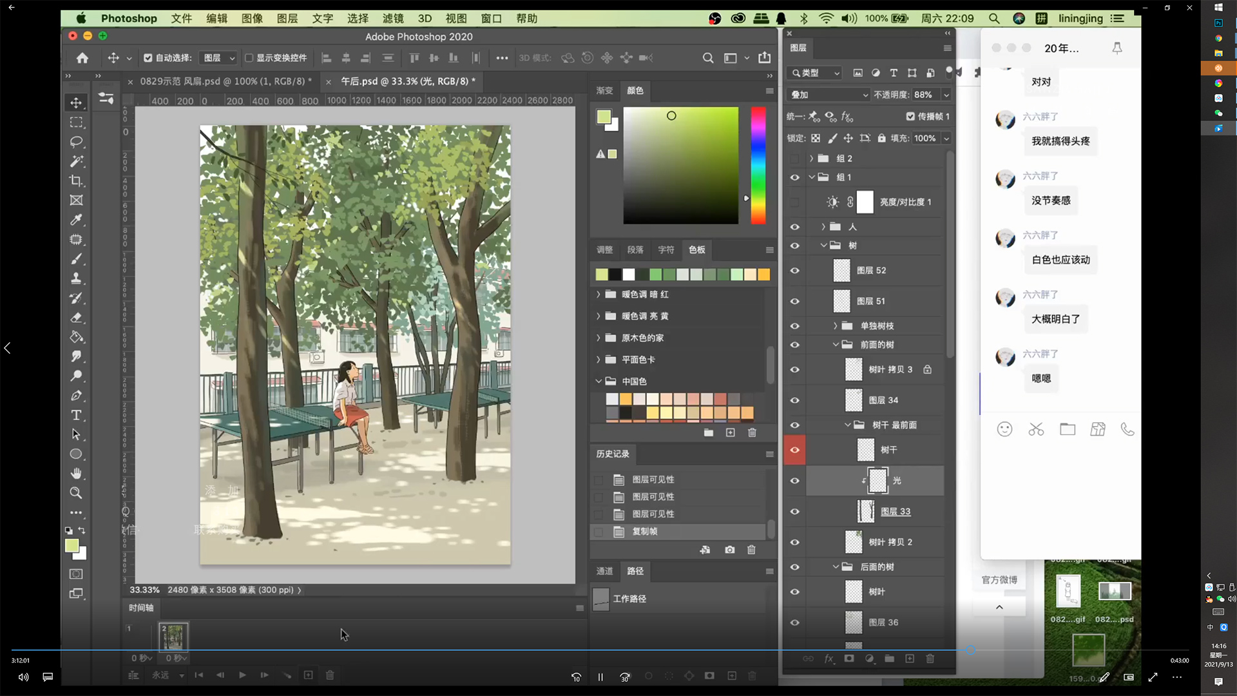This screenshot has width=1237, height=696.
Task: Open the fill 100% dropdown arrow
Action: tap(946, 139)
